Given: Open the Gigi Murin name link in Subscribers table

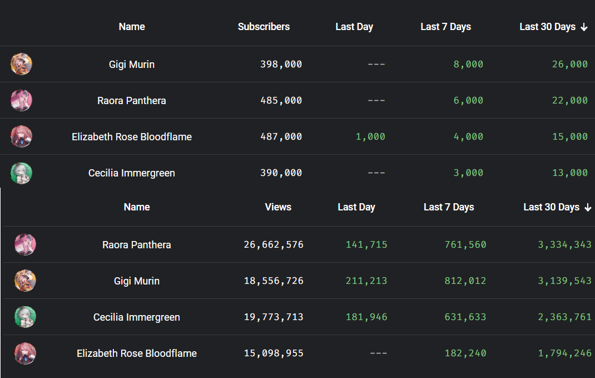Looking at the screenshot, I should click(132, 65).
